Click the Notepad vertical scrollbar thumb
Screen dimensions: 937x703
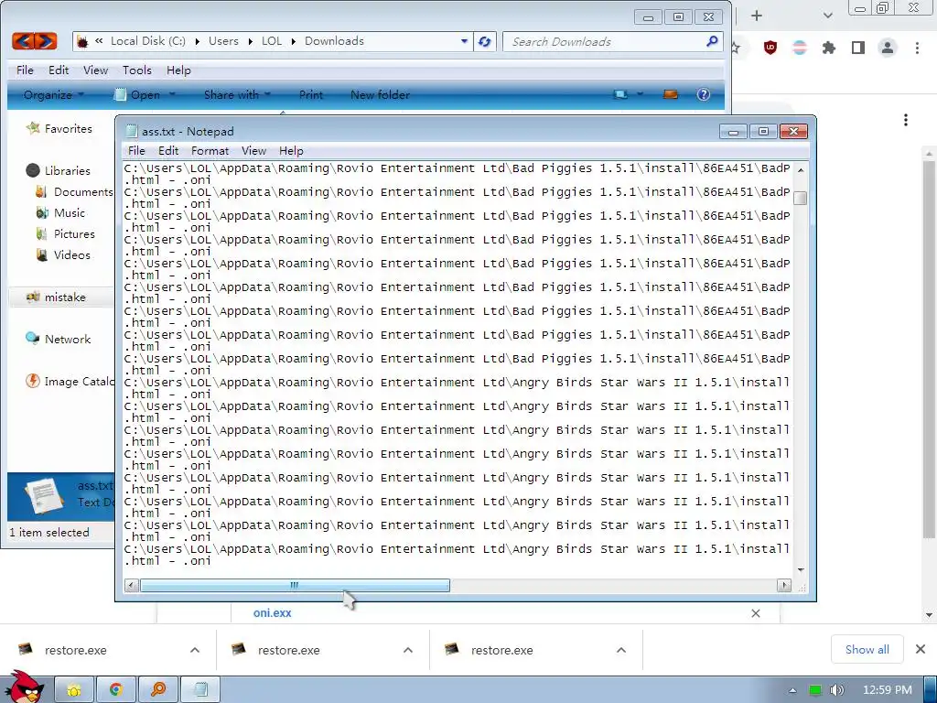pos(800,198)
